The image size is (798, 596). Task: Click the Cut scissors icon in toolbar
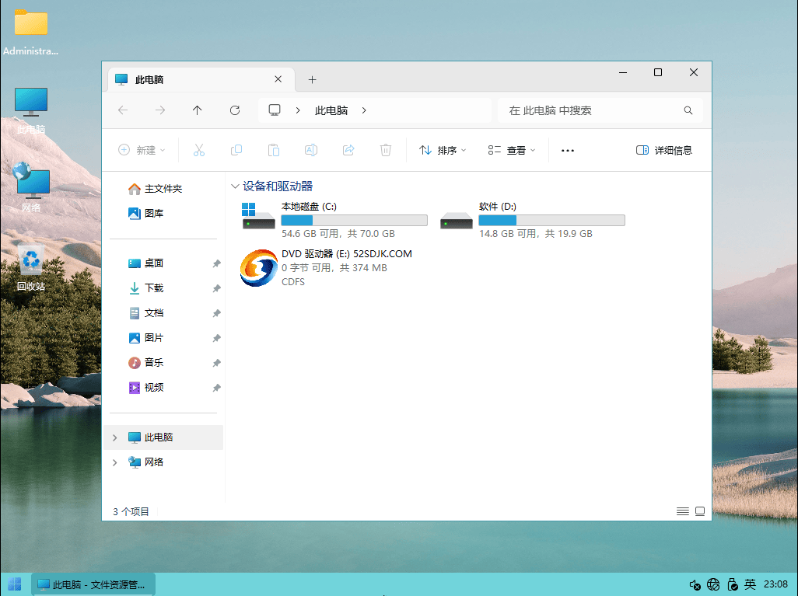(198, 150)
